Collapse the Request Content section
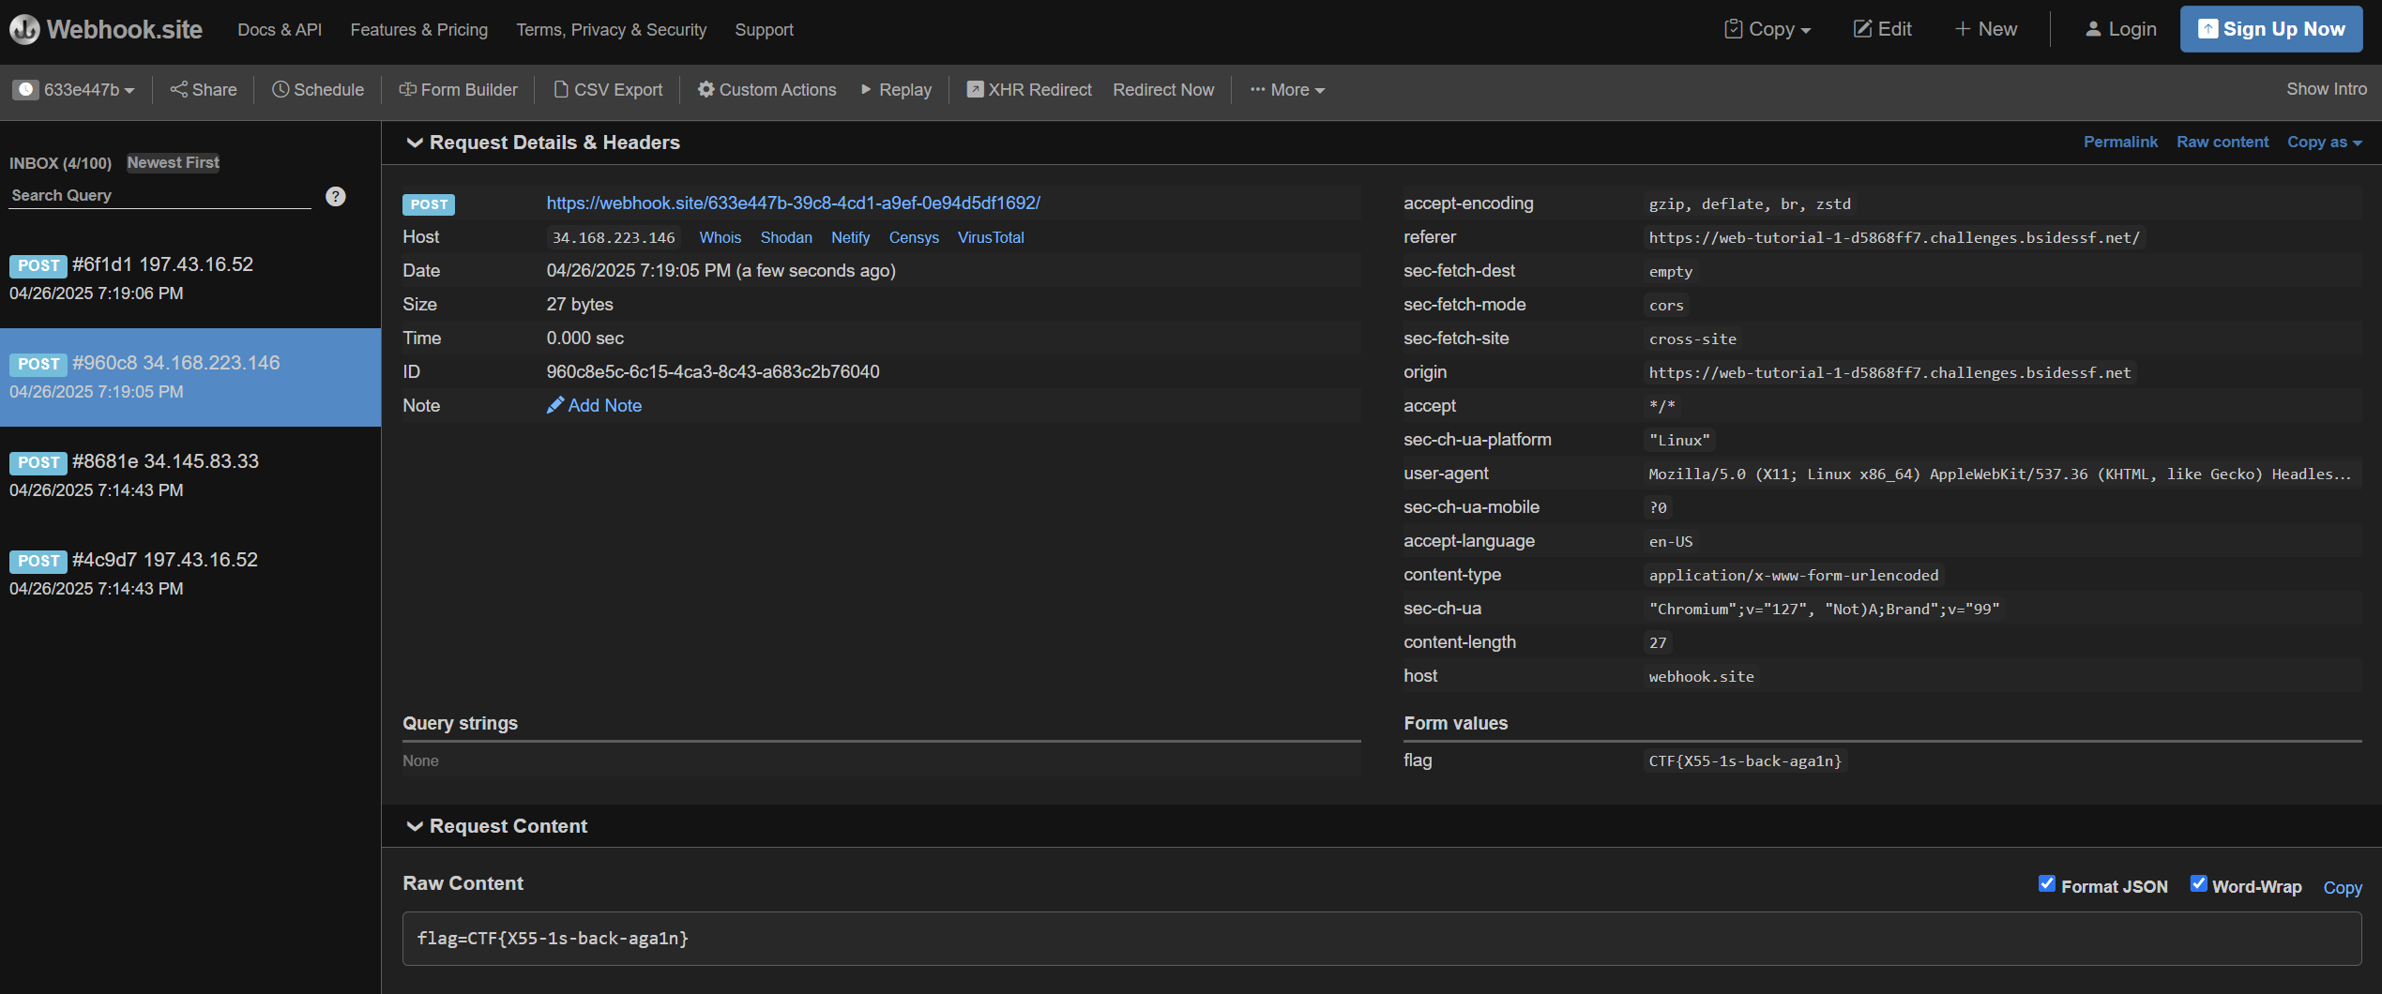Screen dimensions: 2382x994 tap(497, 826)
